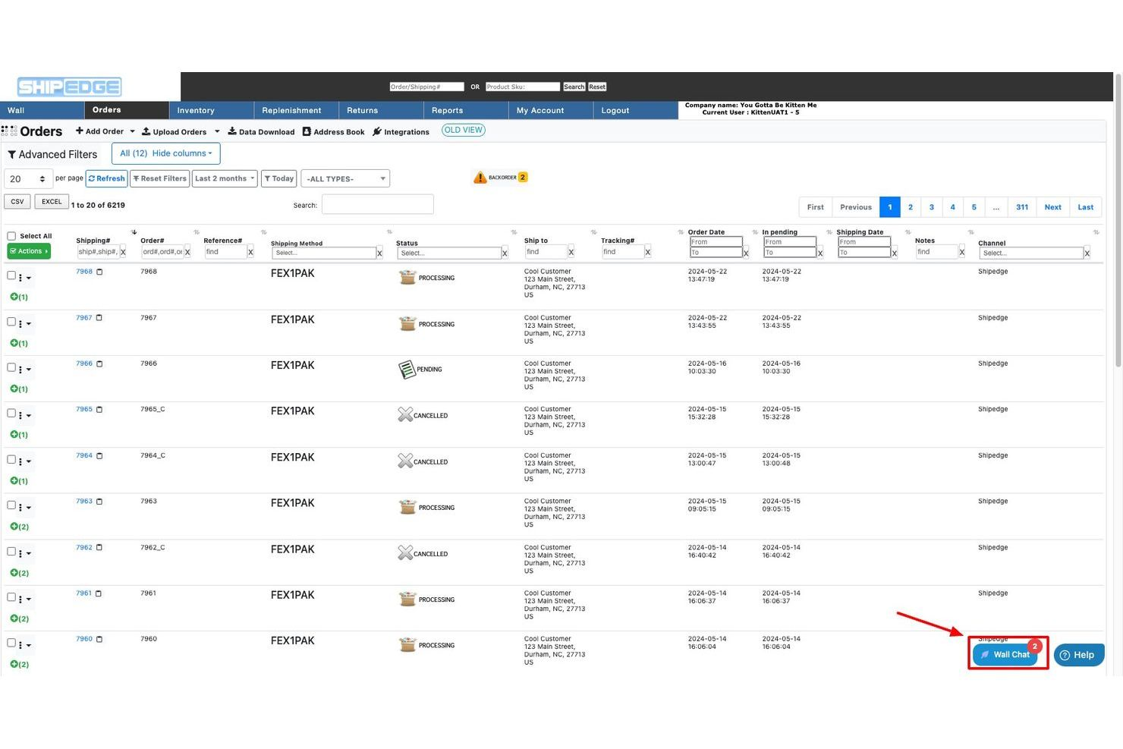Export orders with the CSV button
This screenshot has width=1123, height=749.
point(17,202)
